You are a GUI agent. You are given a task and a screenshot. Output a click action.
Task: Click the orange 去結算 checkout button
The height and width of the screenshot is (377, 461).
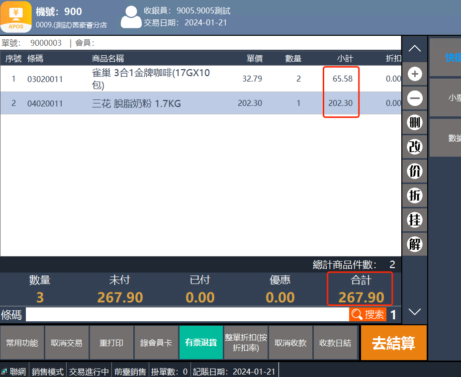coord(394,343)
